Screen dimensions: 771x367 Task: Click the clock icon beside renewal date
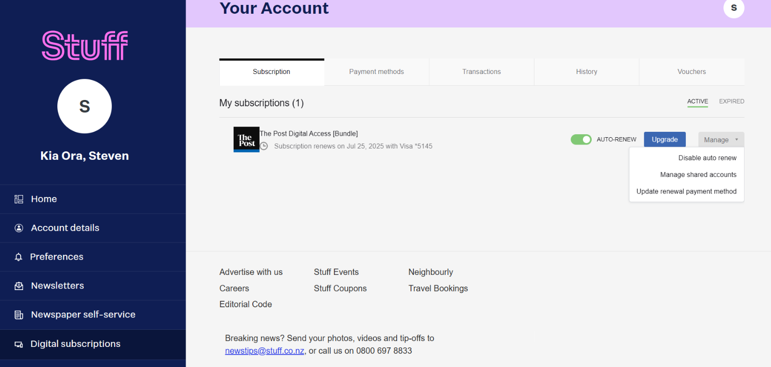(x=264, y=146)
